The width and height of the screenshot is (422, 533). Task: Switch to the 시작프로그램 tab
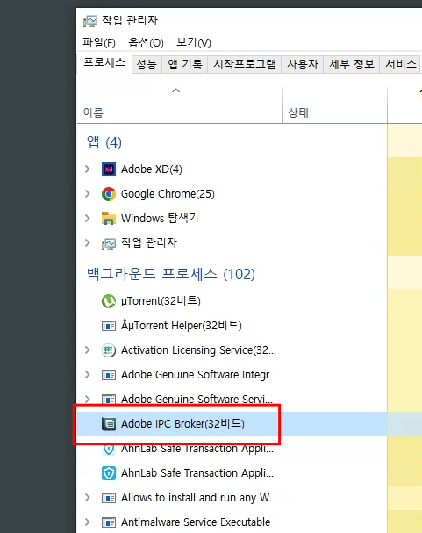[x=245, y=64]
